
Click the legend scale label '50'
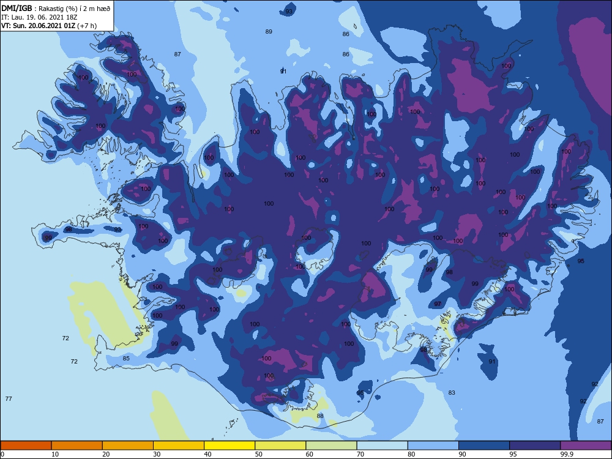(x=259, y=454)
